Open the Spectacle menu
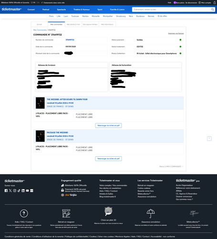Screen dimensions: 217x239 coord(62,10)
